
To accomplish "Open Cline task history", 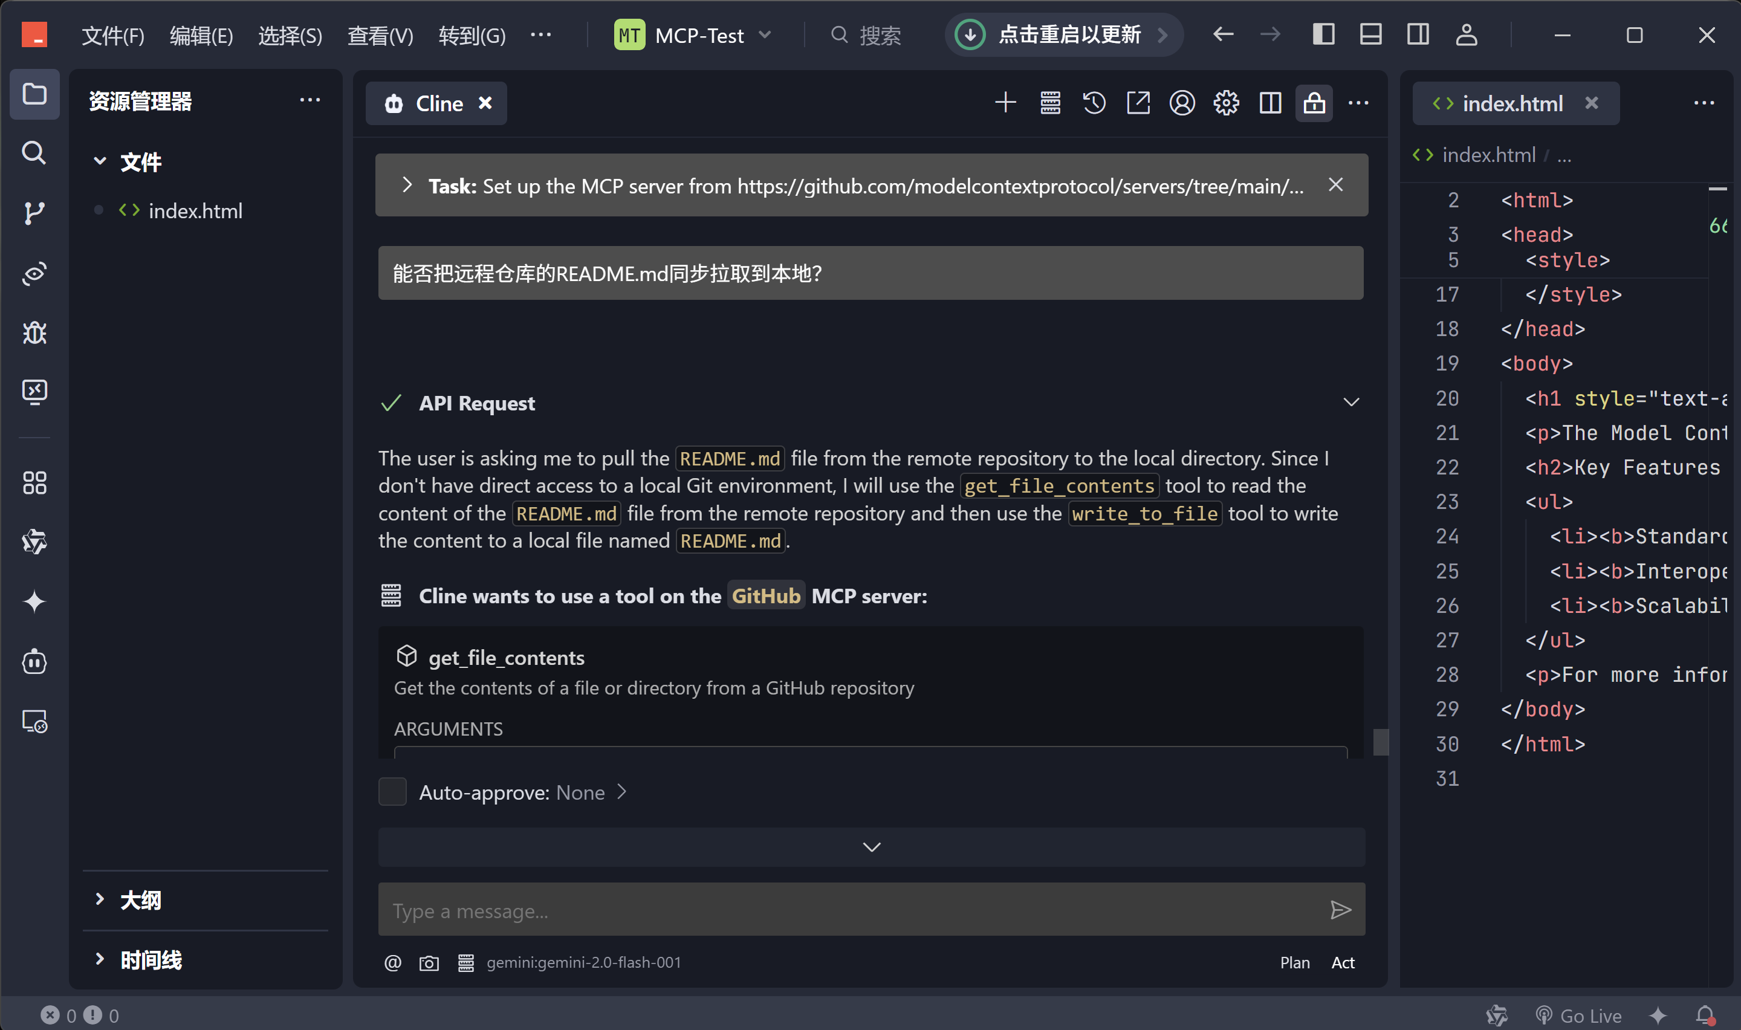I will [1094, 103].
